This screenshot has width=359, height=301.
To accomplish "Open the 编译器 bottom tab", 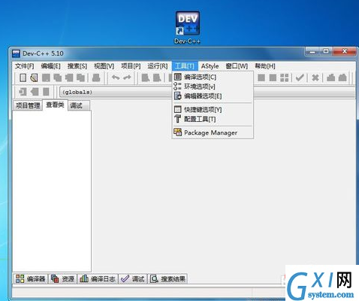I will pos(30,279).
